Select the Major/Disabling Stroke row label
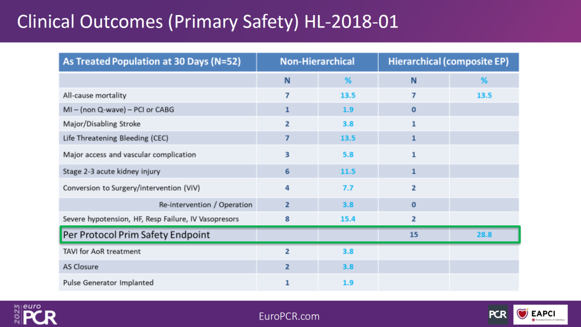The width and height of the screenshot is (581, 327). tap(102, 124)
